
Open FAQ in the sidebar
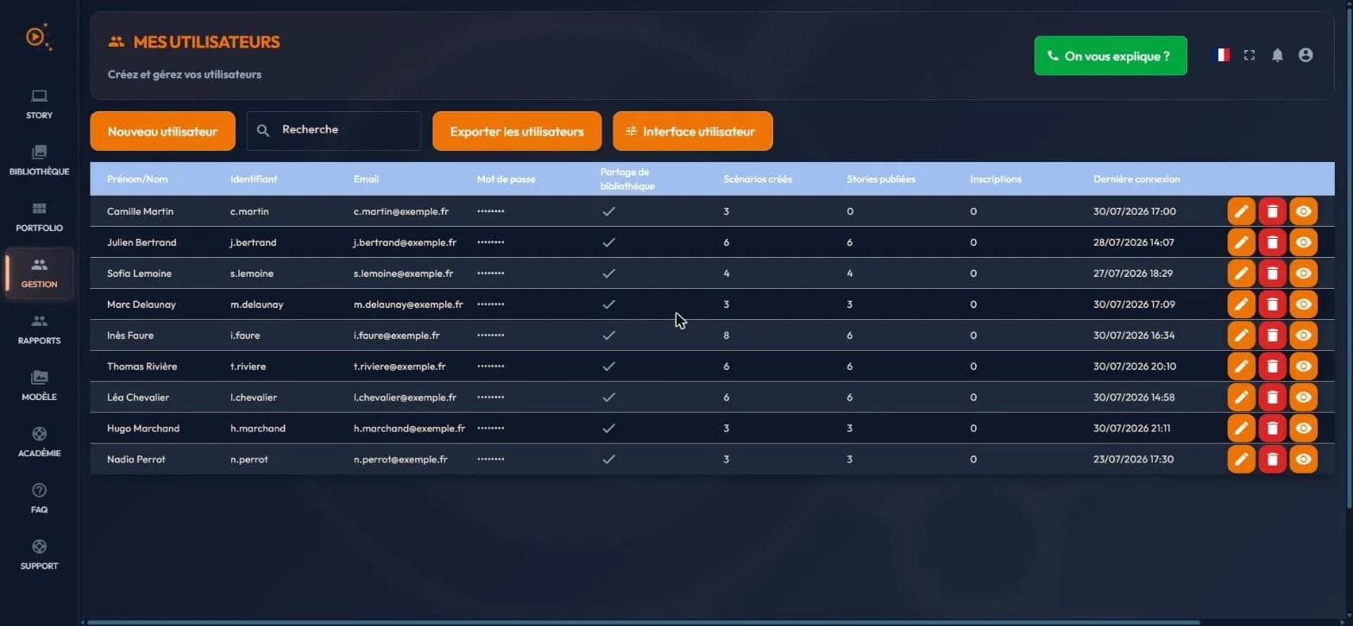point(39,498)
